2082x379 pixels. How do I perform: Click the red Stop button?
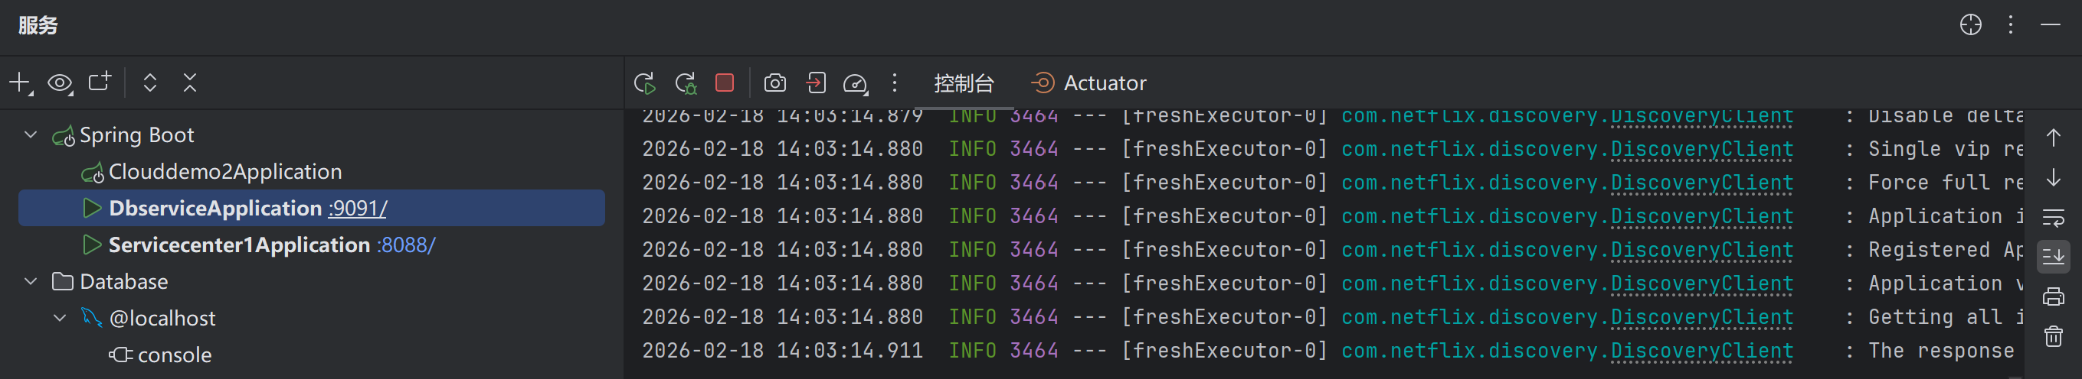[x=724, y=83]
